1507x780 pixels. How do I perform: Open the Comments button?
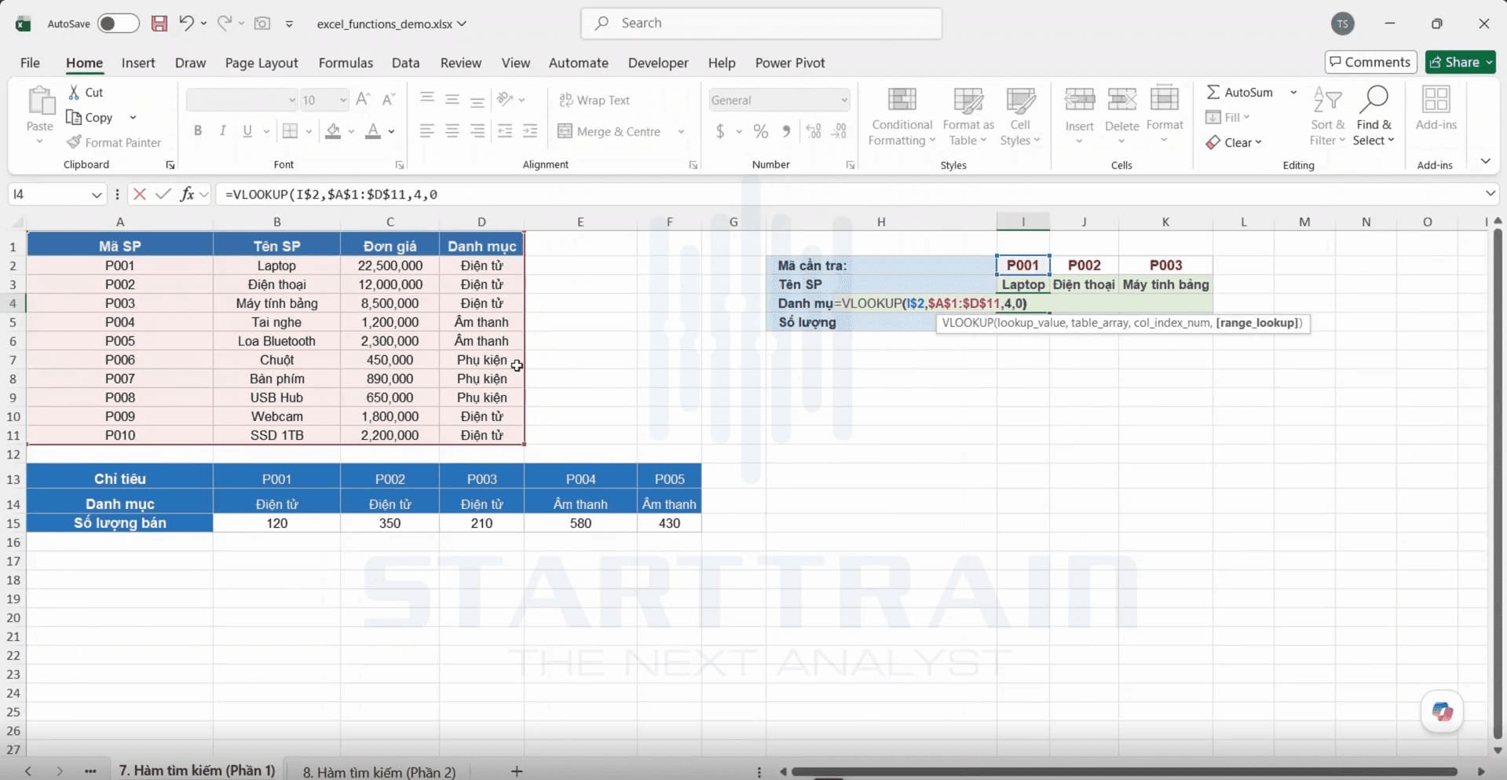[x=1370, y=62]
